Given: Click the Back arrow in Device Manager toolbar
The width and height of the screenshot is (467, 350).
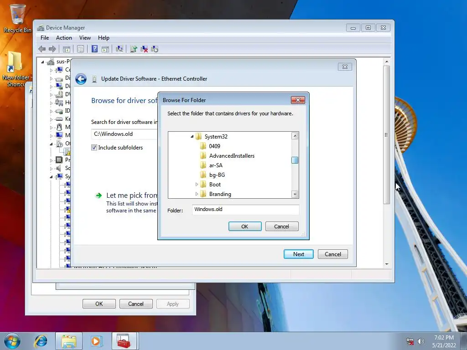Looking at the screenshot, I should tap(42, 49).
